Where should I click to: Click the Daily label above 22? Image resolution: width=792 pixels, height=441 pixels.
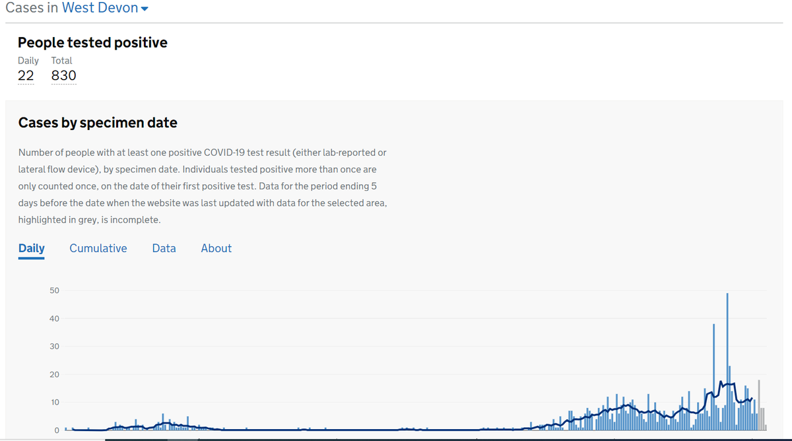[28, 60]
